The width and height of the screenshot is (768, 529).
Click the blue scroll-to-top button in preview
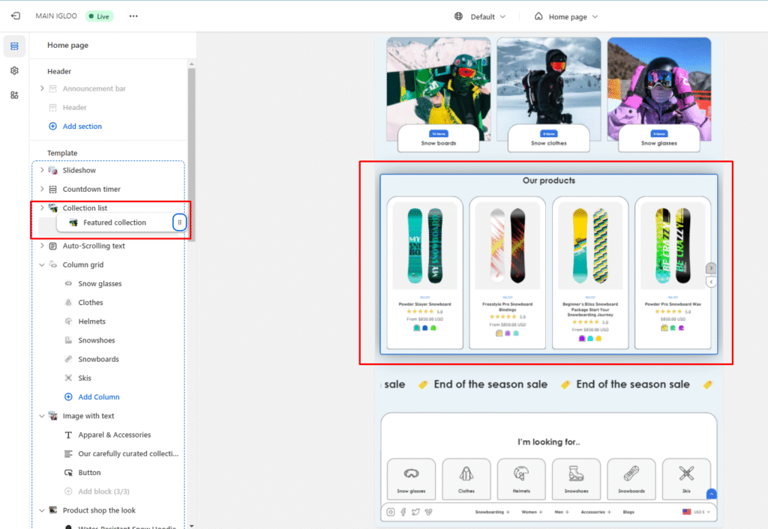711,494
